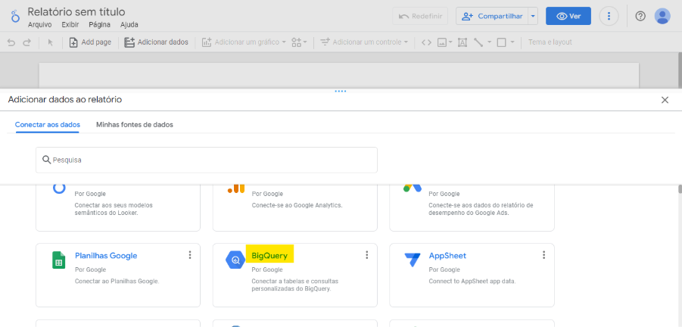The width and height of the screenshot is (682, 327).
Task: Open AppSheet card options menu
Action: click(x=543, y=255)
